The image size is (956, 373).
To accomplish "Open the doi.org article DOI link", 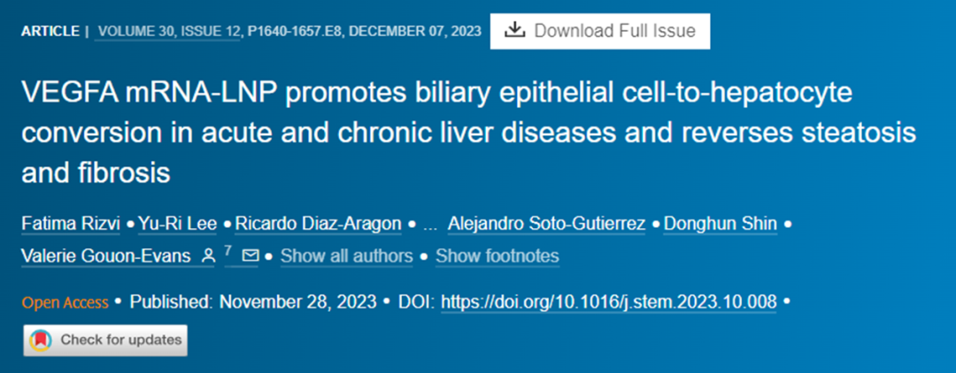I will tap(608, 302).
